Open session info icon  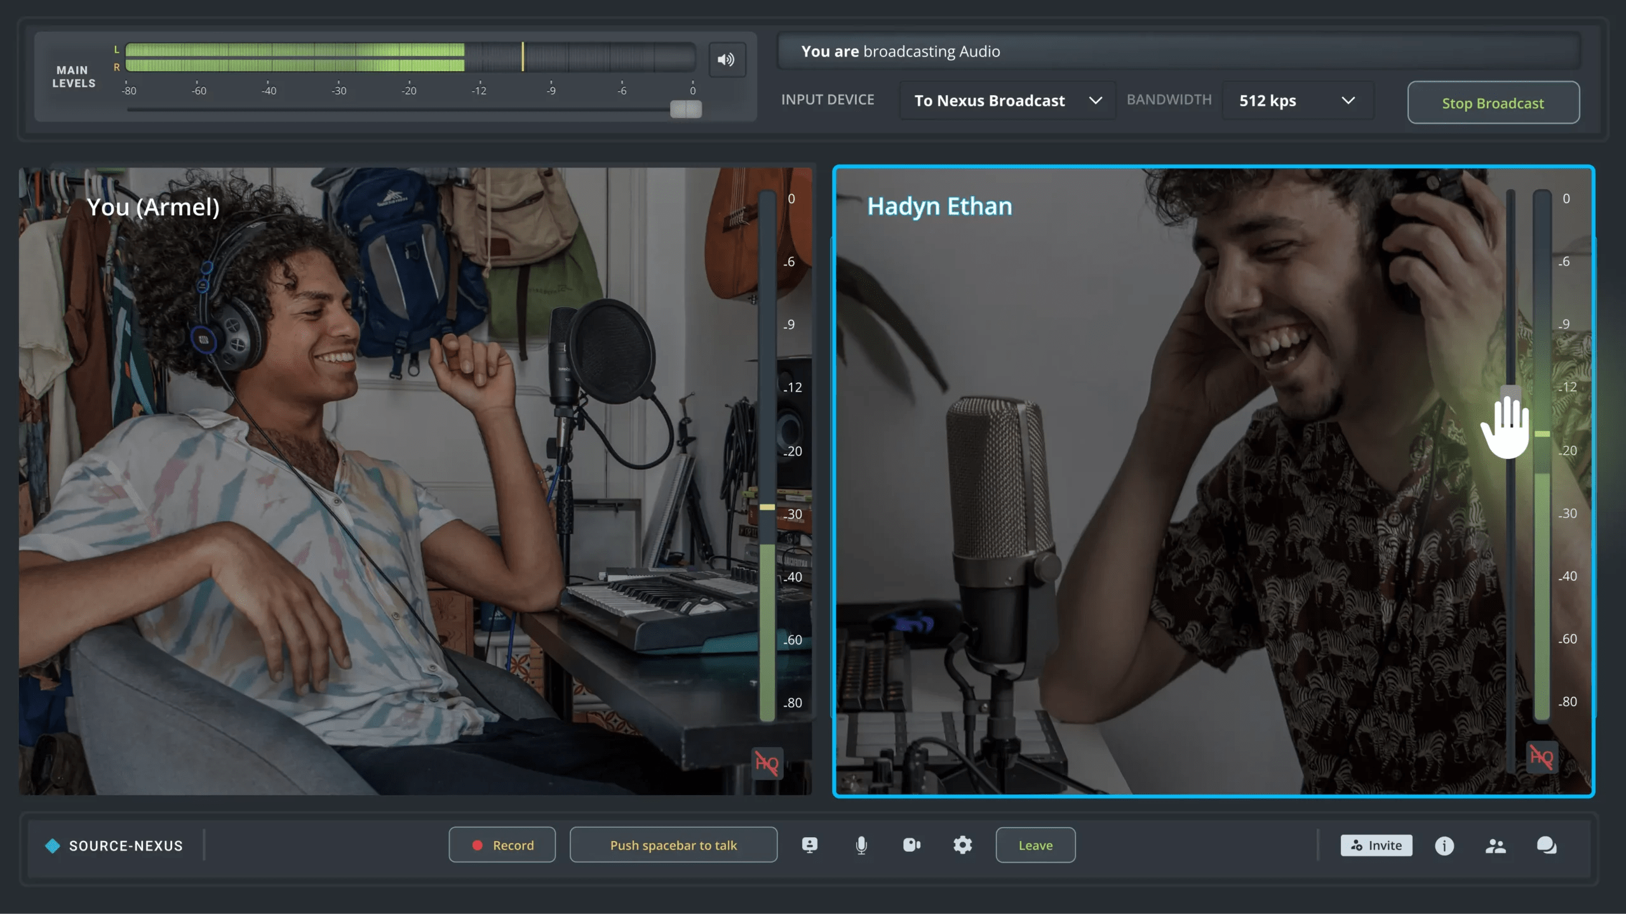pos(1444,845)
